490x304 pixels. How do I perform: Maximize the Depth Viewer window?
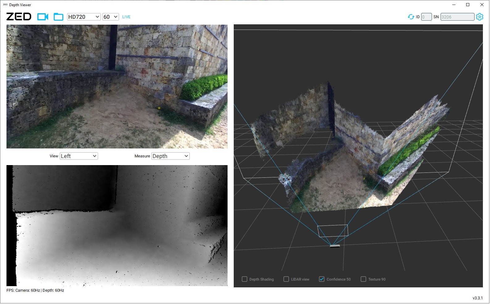pos(468,5)
